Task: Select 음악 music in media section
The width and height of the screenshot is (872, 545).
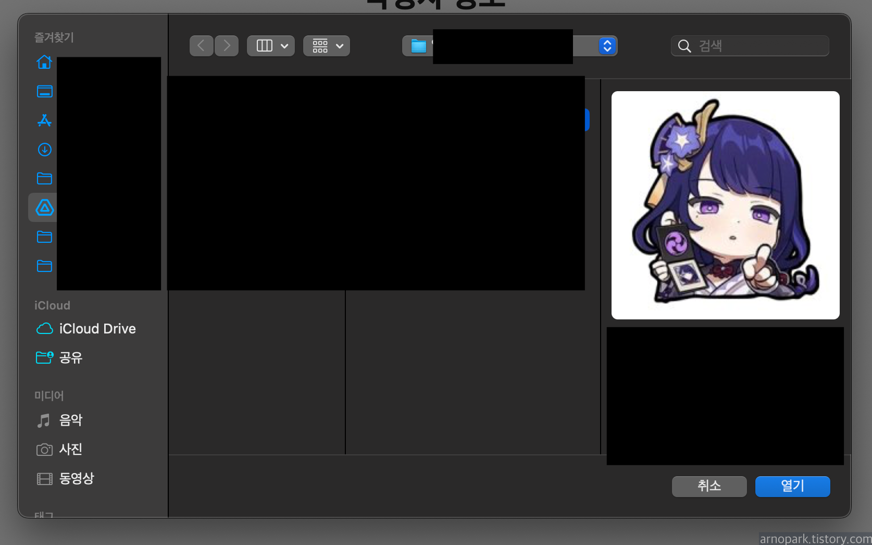Action: click(x=59, y=420)
